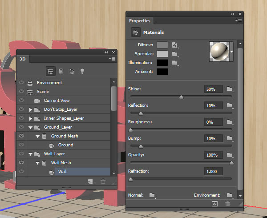Open Shine texture folder icon
The width and height of the screenshot is (267, 218).
(230, 89)
